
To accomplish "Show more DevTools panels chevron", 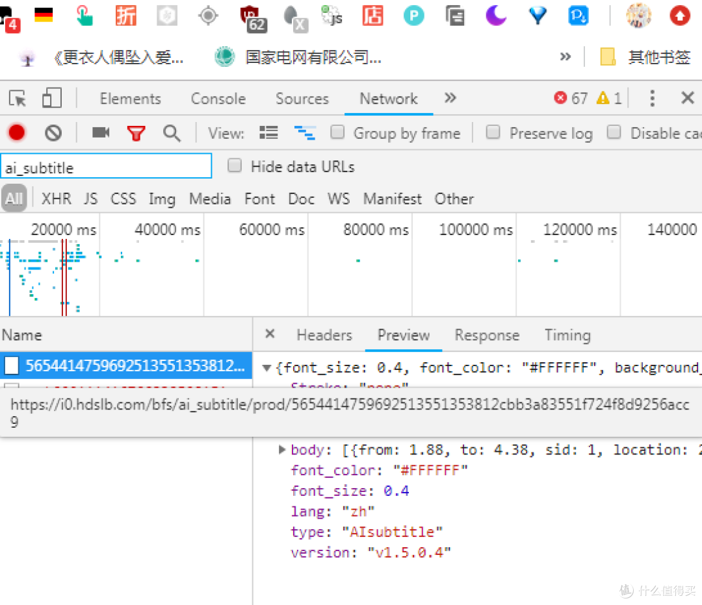I will tap(450, 97).
